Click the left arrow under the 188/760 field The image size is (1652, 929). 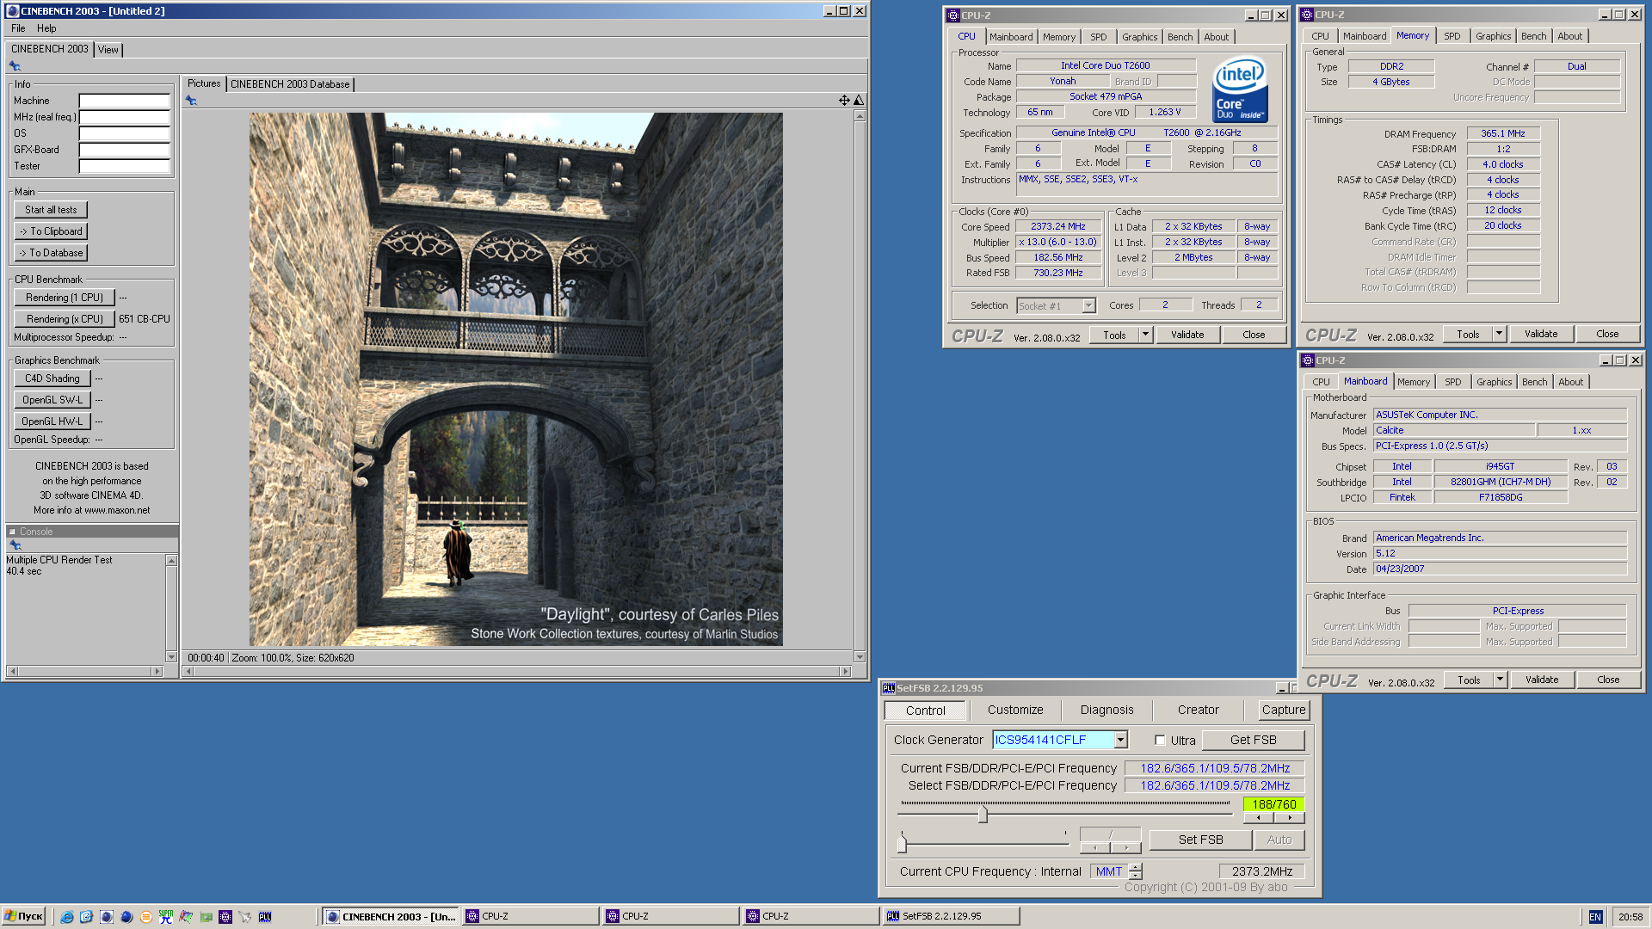coord(1259,818)
